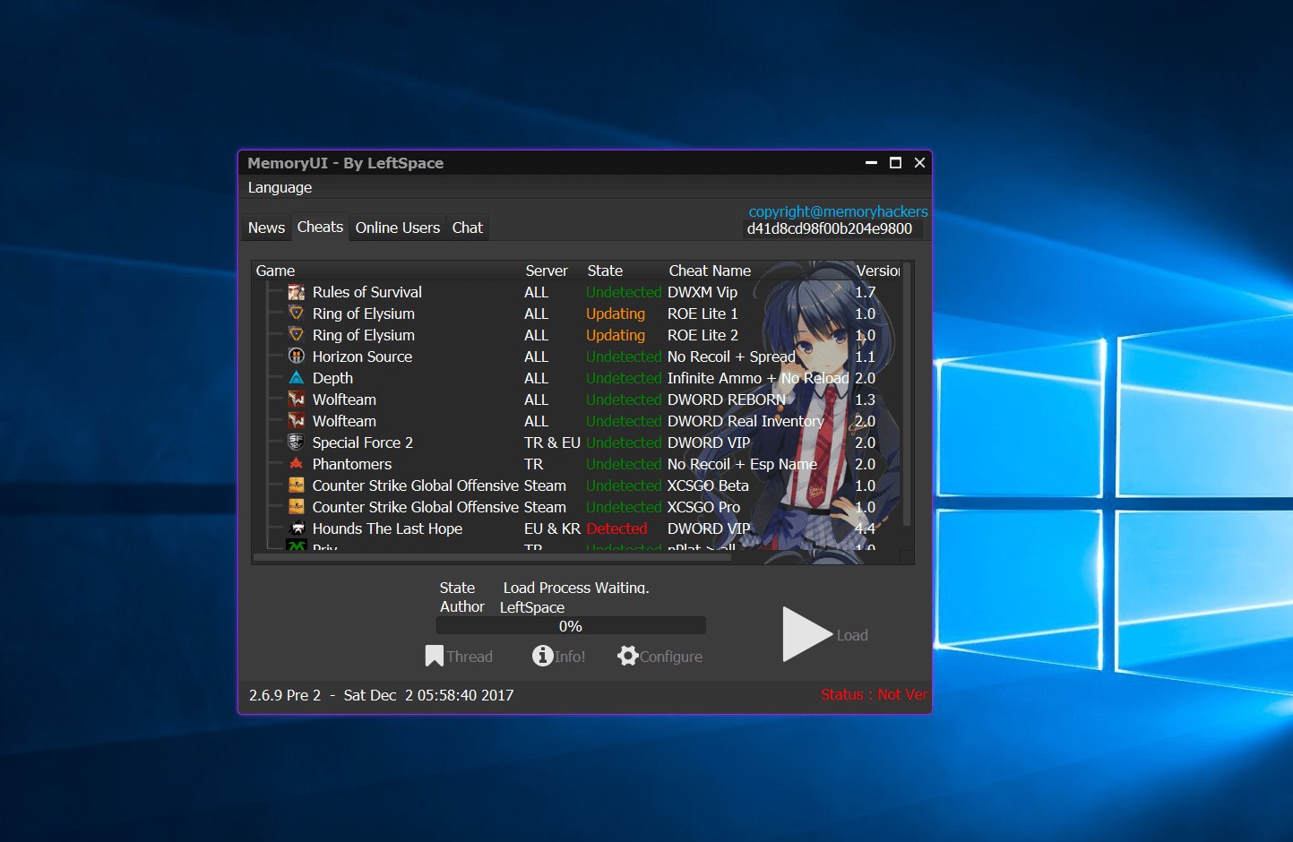The width and height of the screenshot is (1293, 842).
Task: Click the large Load play arrow
Action: [806, 634]
